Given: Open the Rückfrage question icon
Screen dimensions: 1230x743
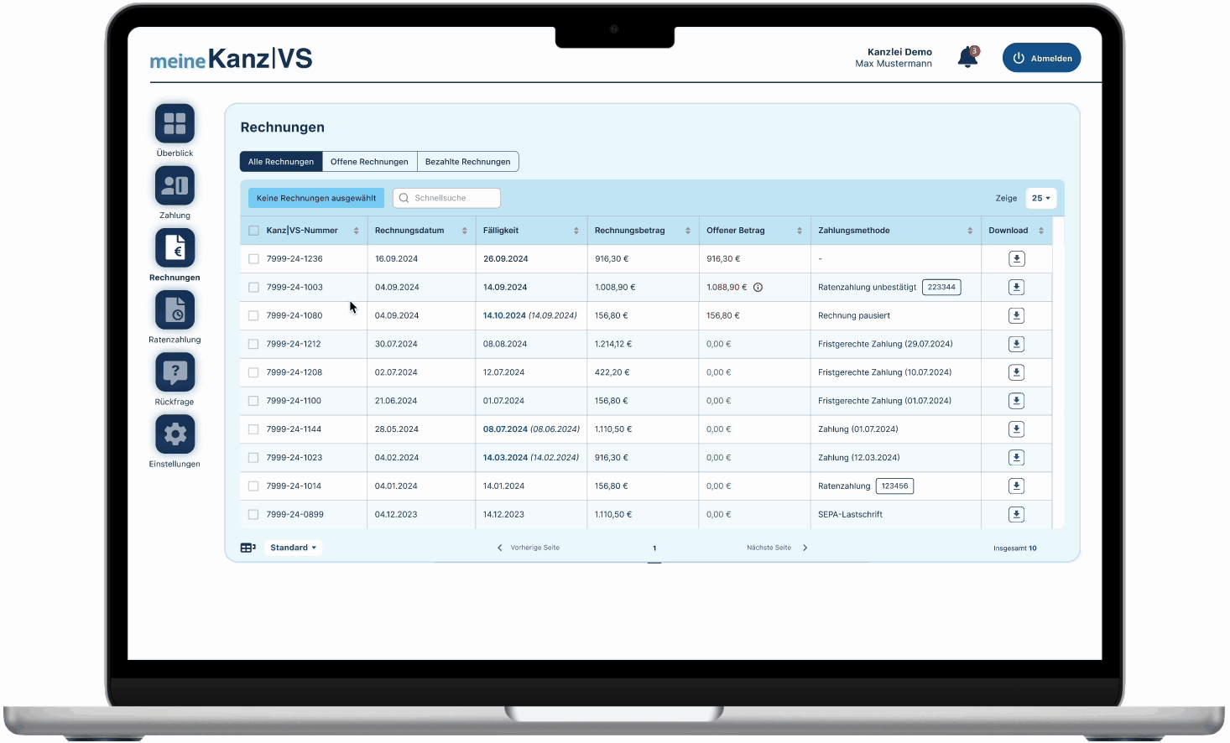Looking at the screenshot, I should pyautogui.click(x=175, y=372).
